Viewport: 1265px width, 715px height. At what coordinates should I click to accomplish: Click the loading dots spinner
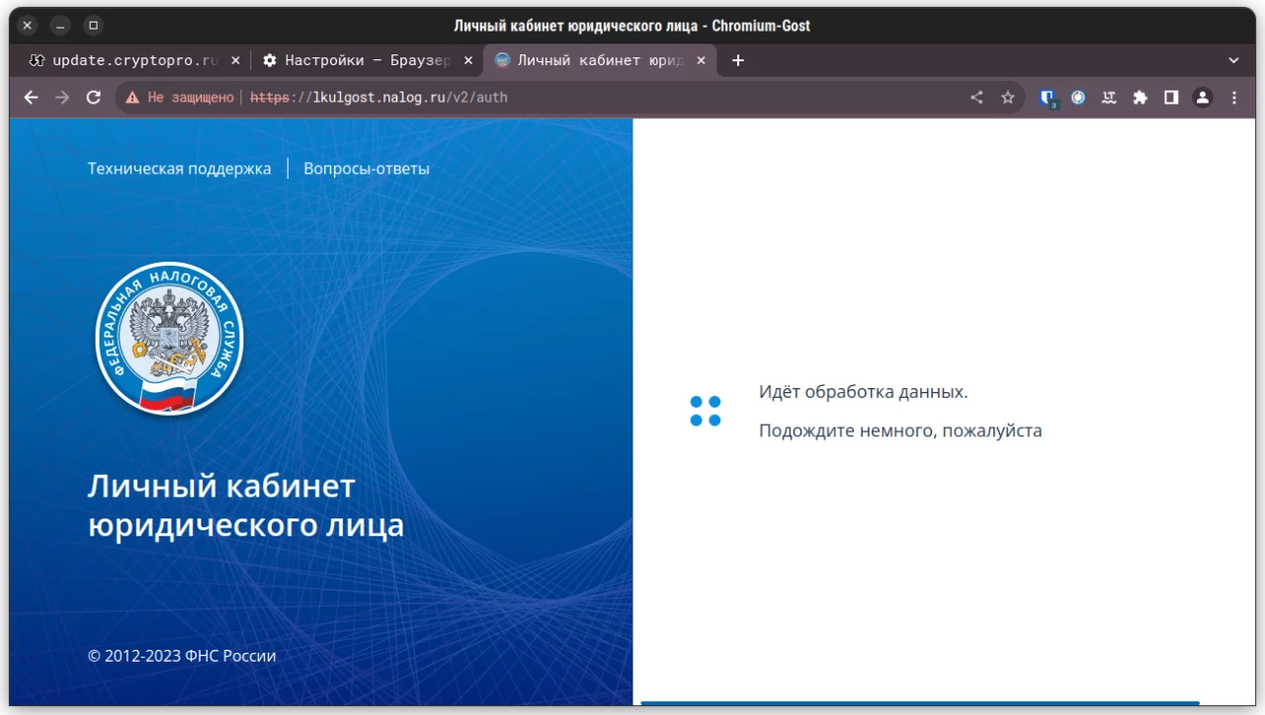pos(706,411)
